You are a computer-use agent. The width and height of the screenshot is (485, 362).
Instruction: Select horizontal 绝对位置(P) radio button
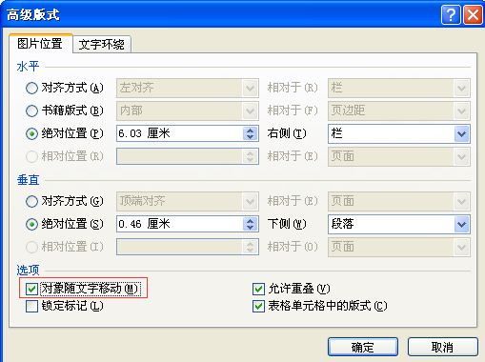31,133
